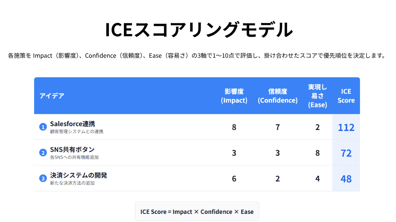The width and height of the screenshot is (396, 222).
Task: Click the アイデア column header
Action: point(52,96)
